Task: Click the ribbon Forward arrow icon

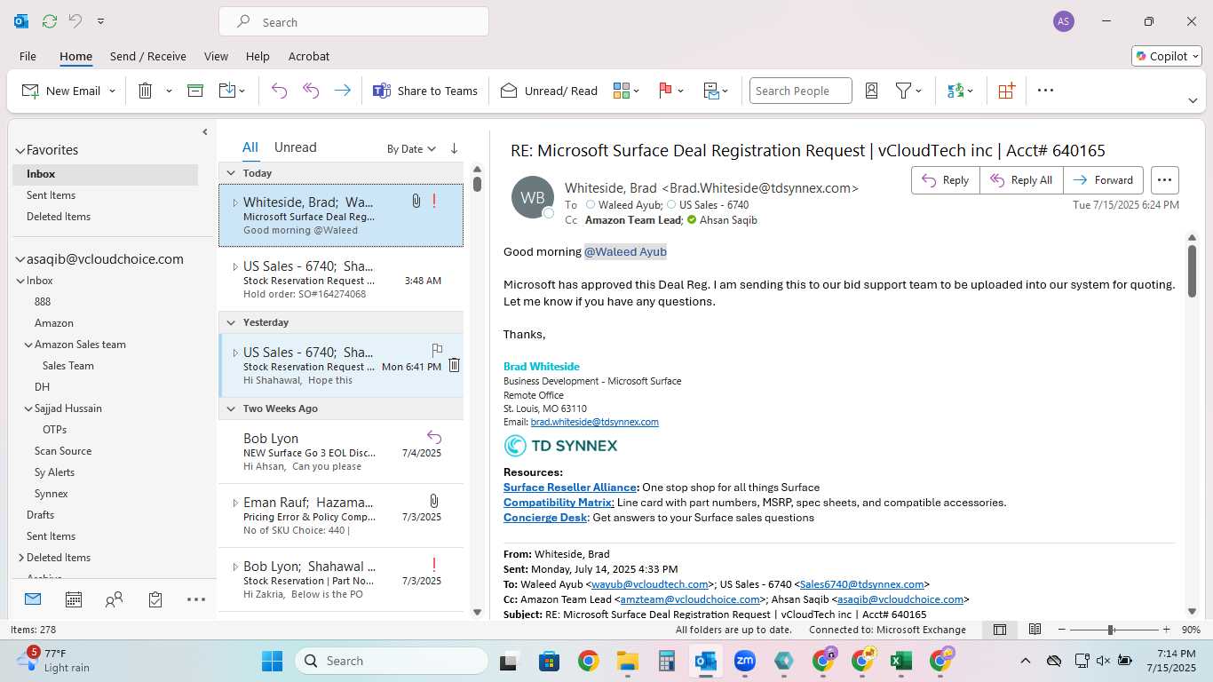Action: pyautogui.click(x=343, y=91)
